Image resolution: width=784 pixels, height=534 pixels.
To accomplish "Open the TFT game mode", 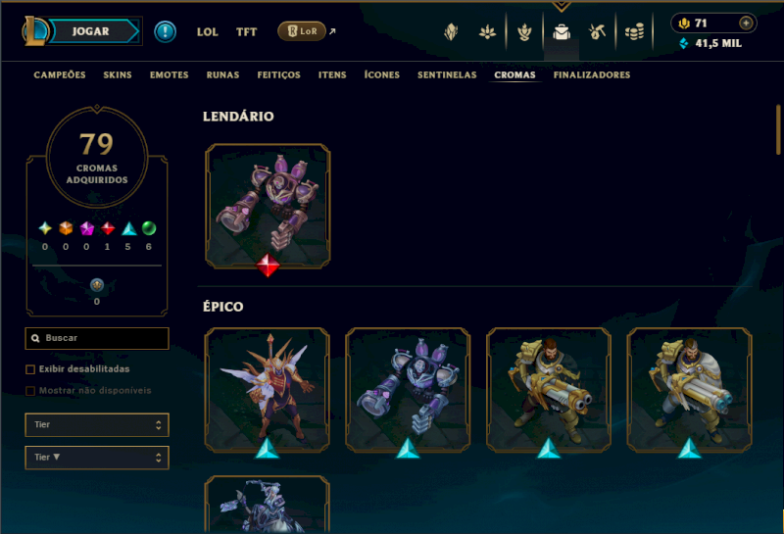I will 247,32.
